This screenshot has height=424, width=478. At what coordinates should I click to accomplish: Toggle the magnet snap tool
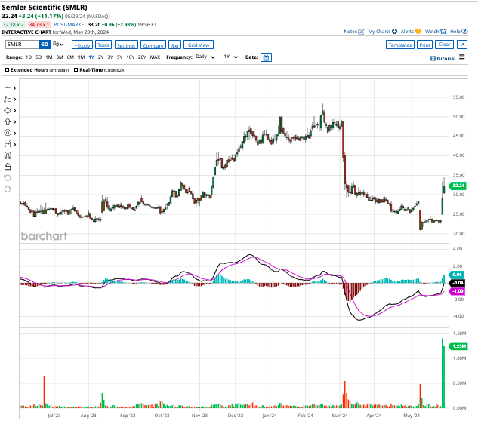(8, 155)
